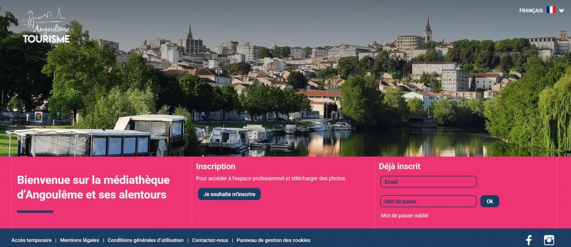Click the French flag icon

(x=551, y=10)
